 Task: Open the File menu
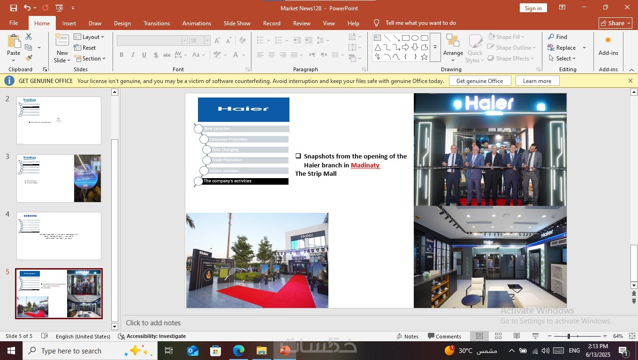click(14, 23)
